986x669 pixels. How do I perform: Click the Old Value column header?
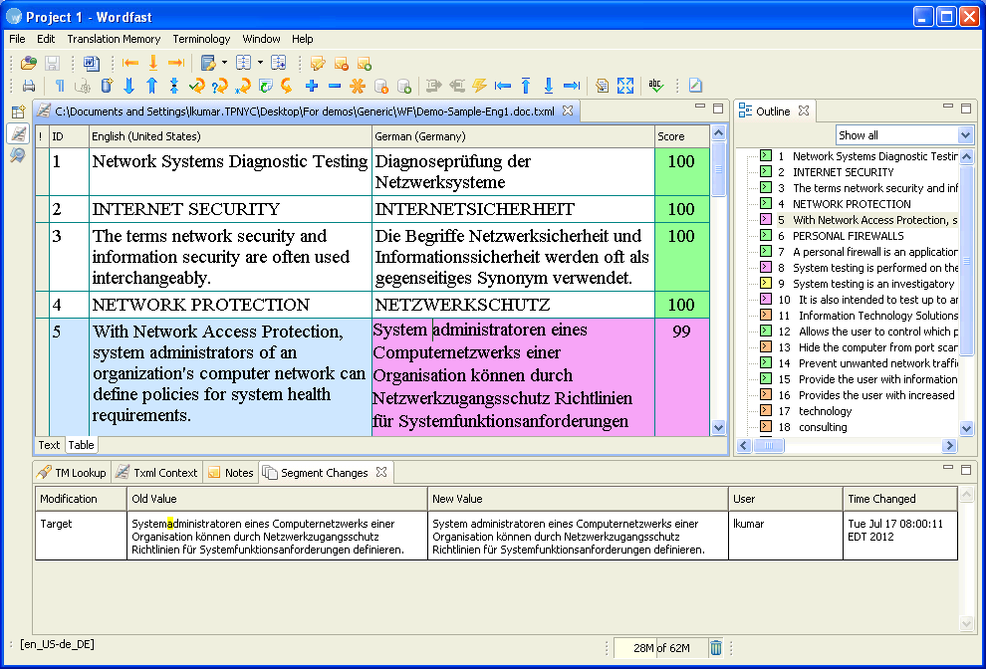click(277, 499)
